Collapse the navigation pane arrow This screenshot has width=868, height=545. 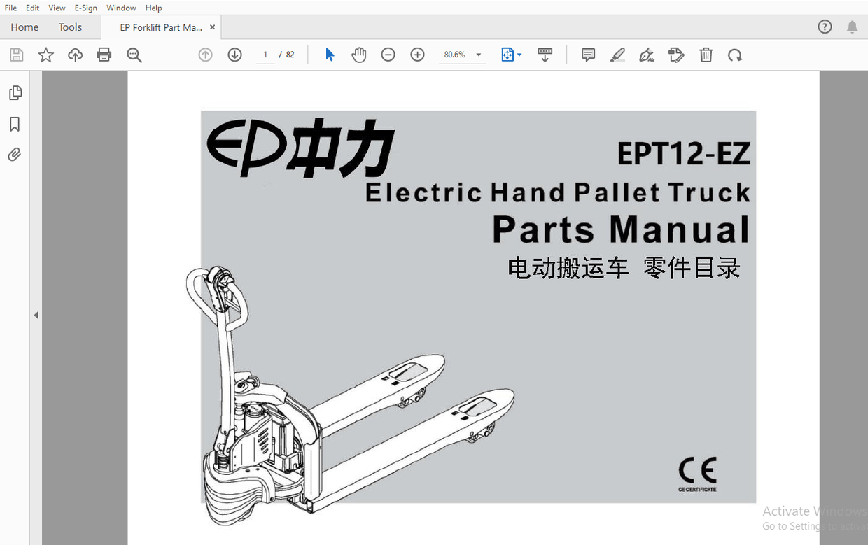click(36, 315)
